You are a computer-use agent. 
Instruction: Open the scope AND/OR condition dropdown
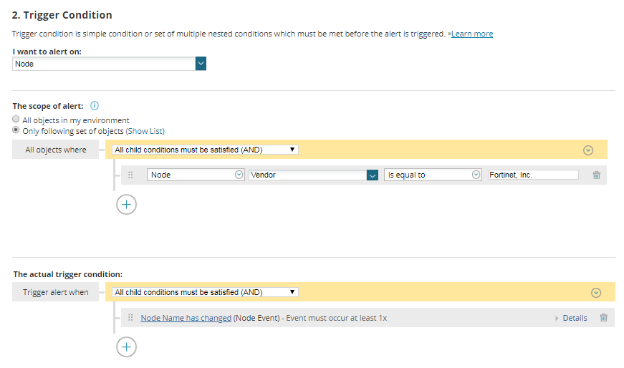pos(205,150)
